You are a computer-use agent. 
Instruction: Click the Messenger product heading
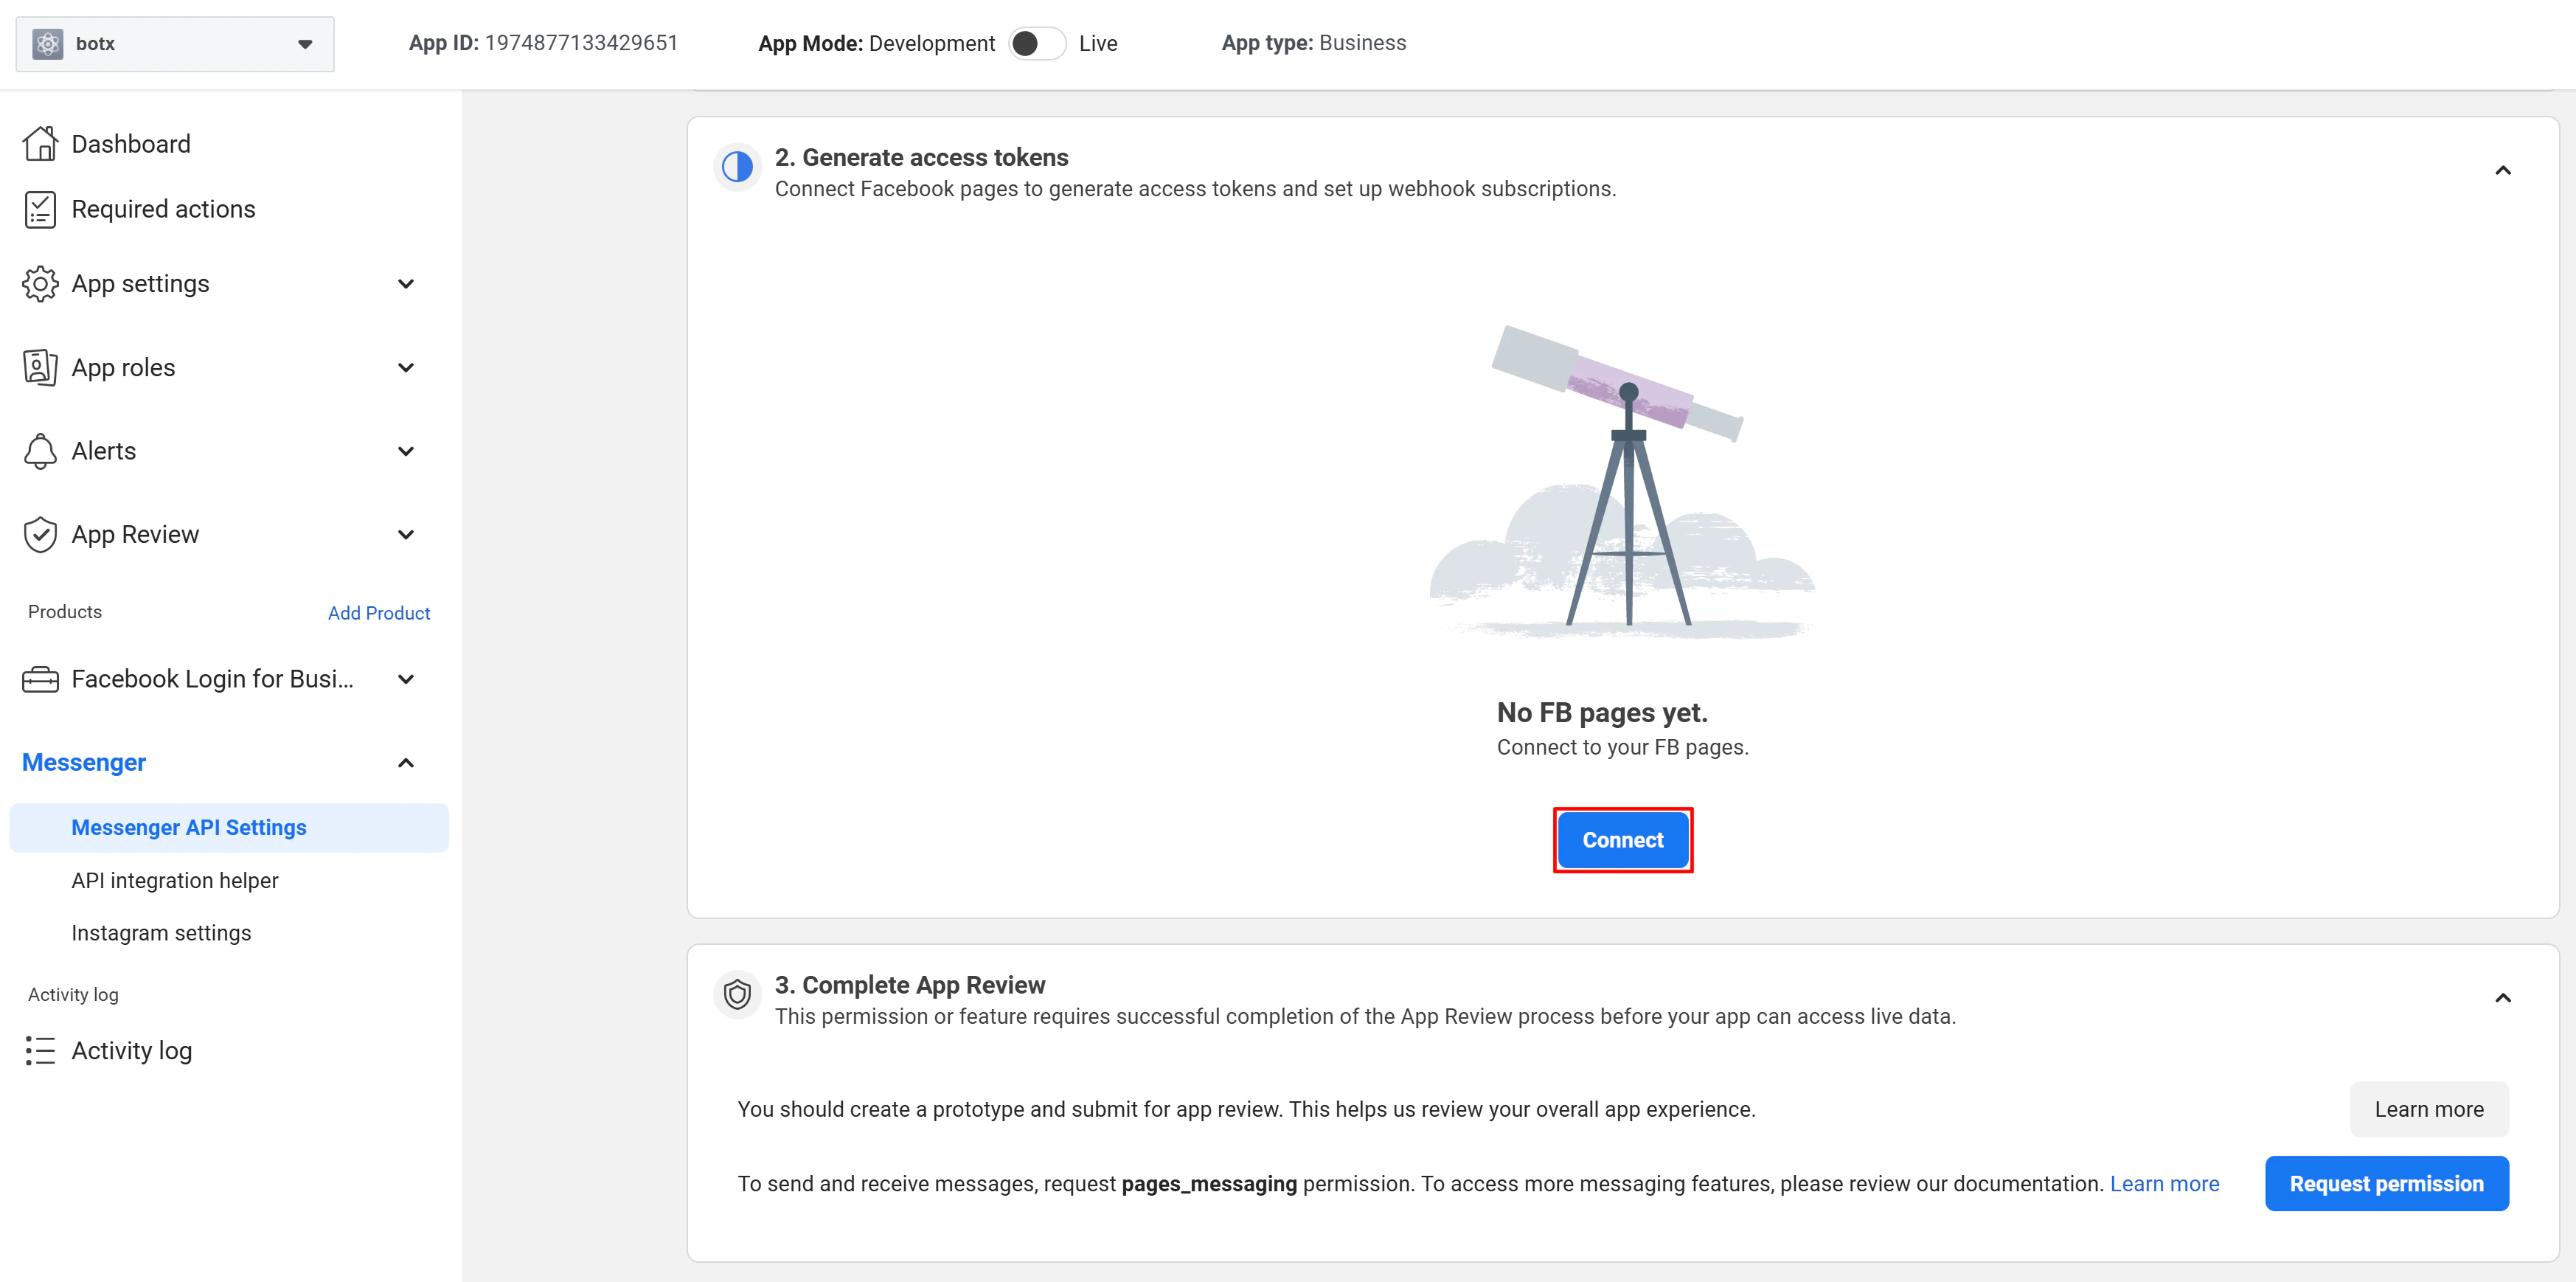pyautogui.click(x=84, y=763)
